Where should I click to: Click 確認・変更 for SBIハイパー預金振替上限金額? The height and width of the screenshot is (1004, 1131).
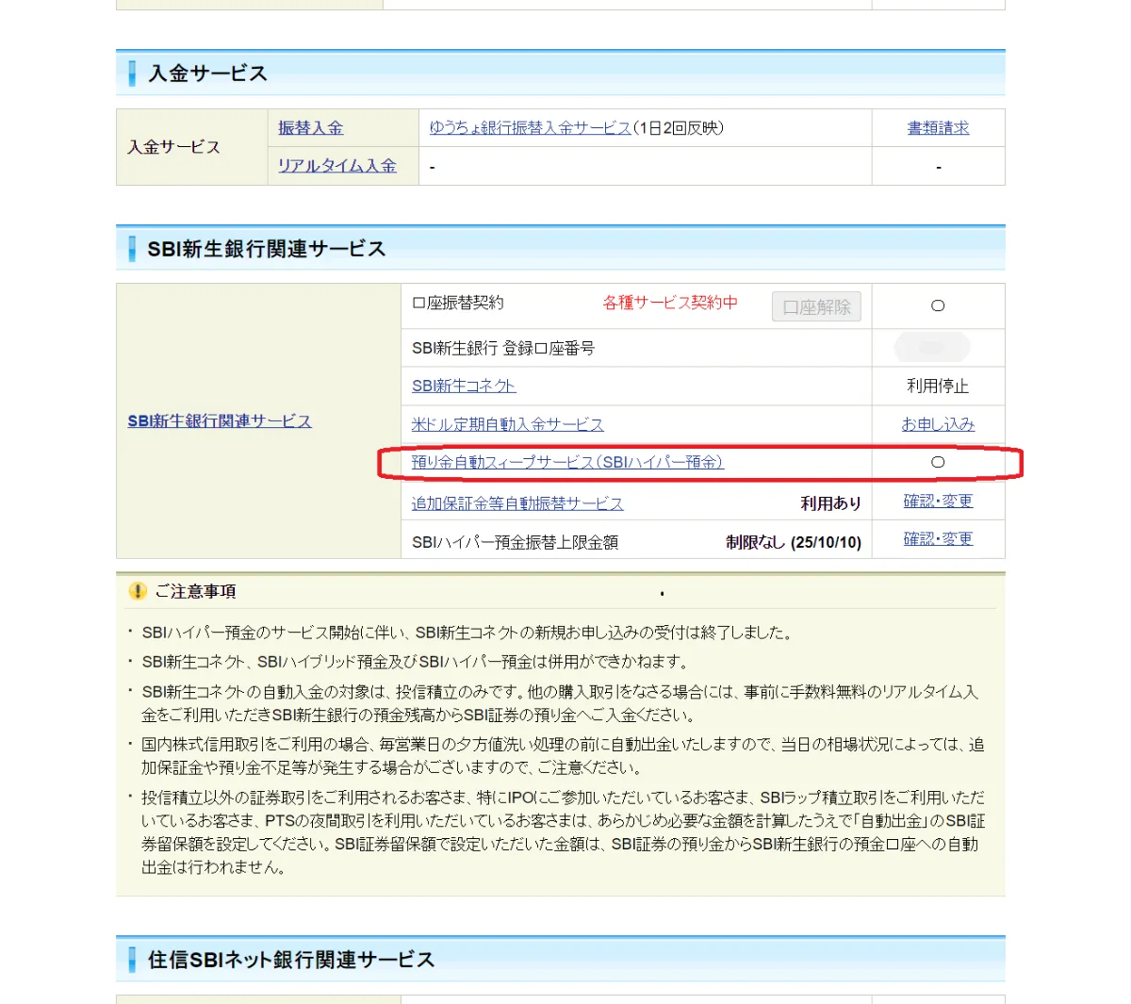(937, 539)
